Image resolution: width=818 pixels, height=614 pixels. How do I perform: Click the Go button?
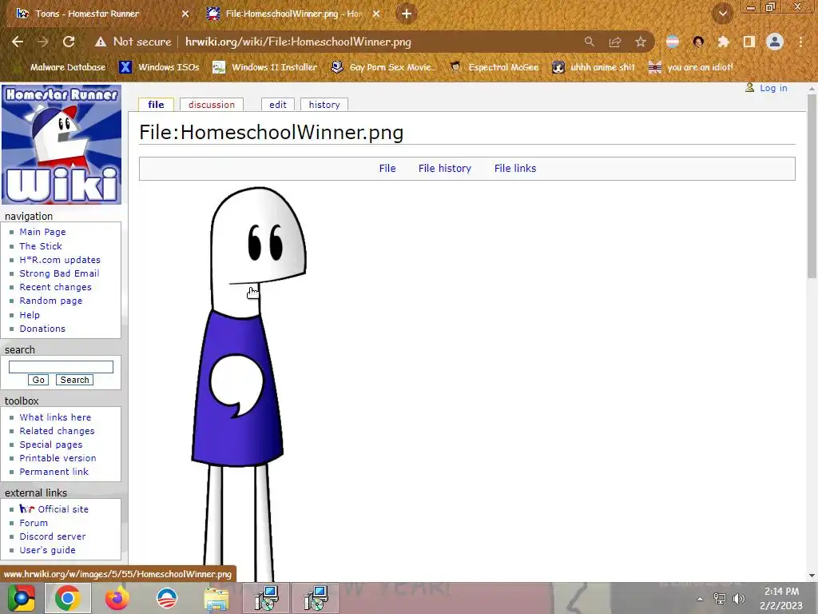pyautogui.click(x=38, y=380)
